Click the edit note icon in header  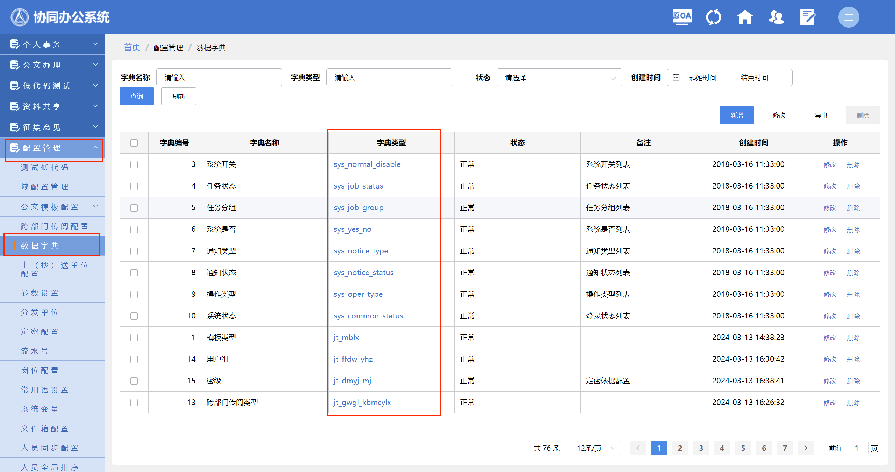(x=808, y=17)
